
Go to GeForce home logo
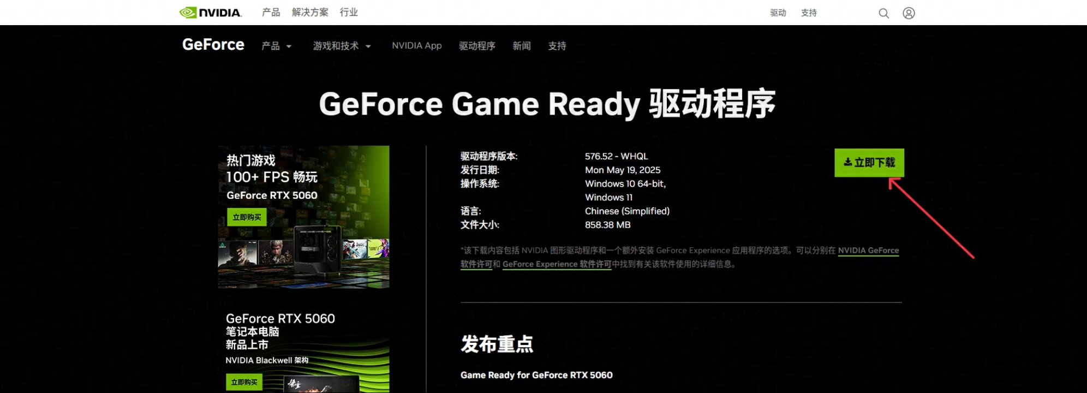213,45
